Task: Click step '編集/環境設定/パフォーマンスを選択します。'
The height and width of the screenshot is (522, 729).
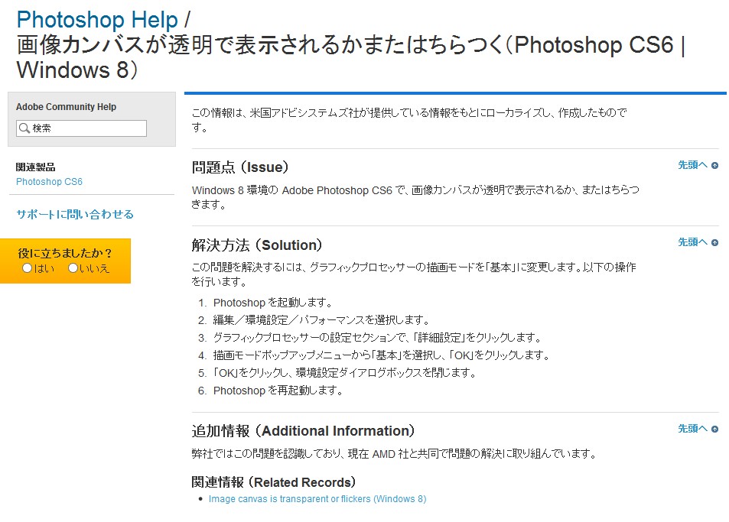Action: [321, 320]
